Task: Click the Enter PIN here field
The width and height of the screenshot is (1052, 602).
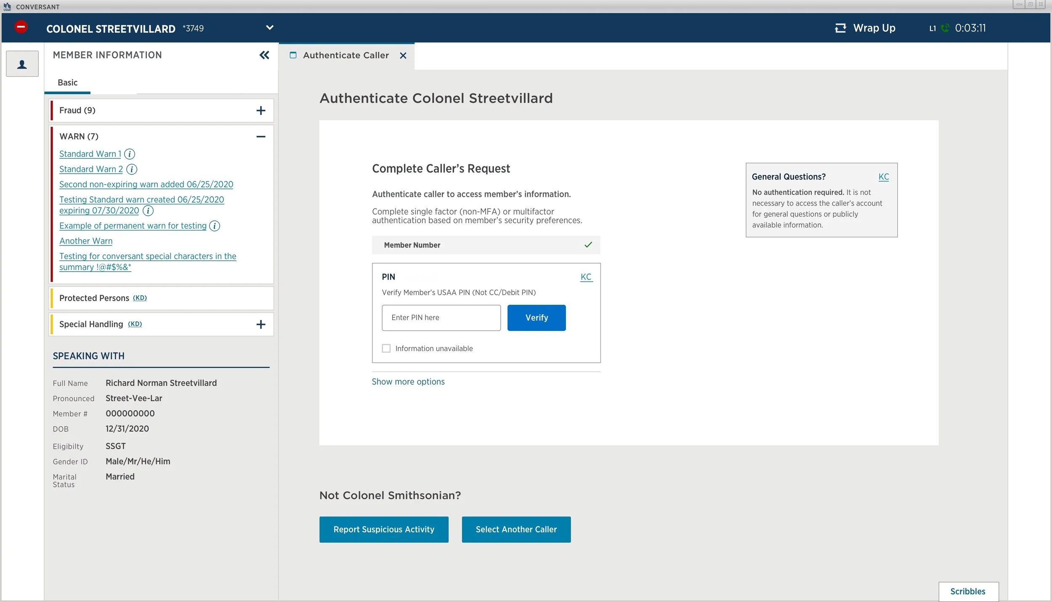Action: point(441,318)
